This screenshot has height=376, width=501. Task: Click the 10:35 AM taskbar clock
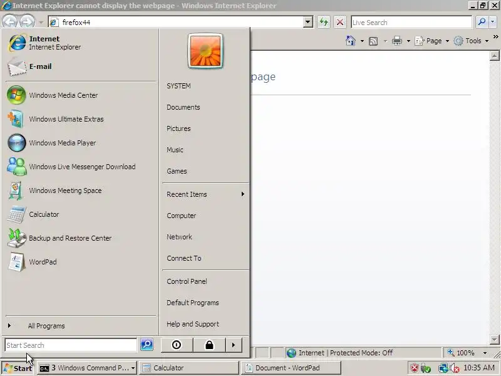[x=478, y=368]
